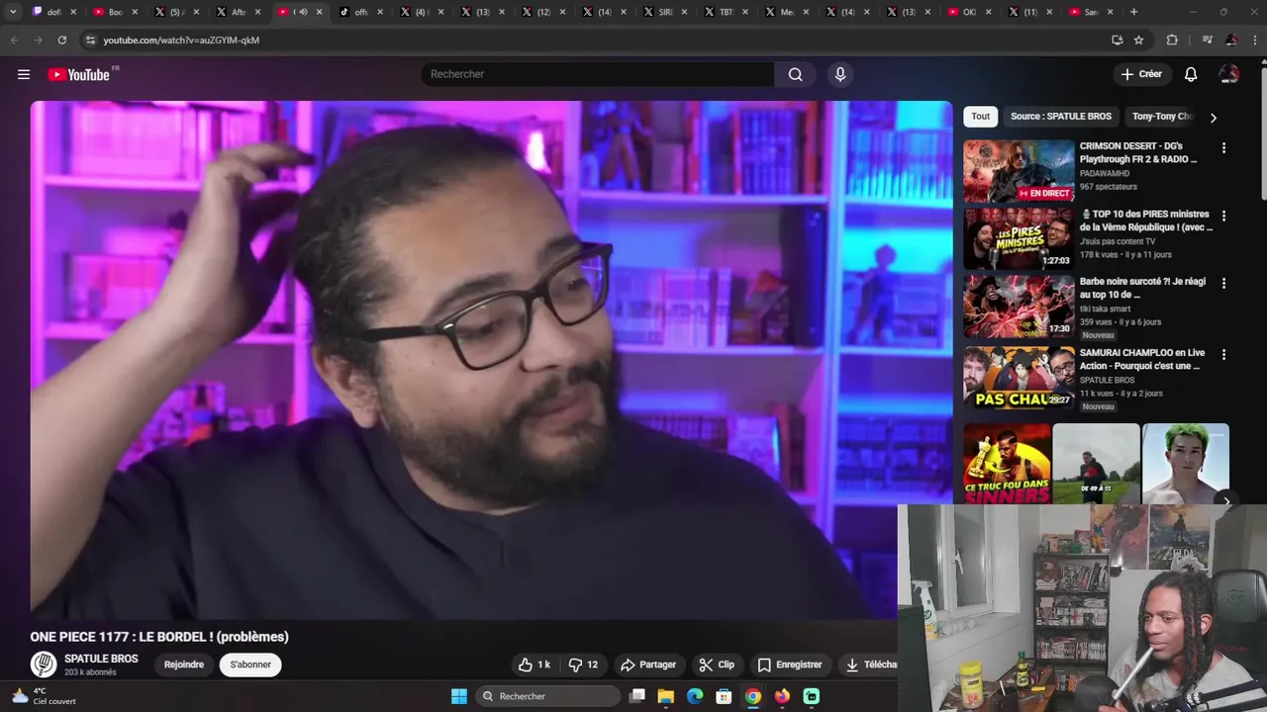Open the weather widget Ciel couvert

43,696
